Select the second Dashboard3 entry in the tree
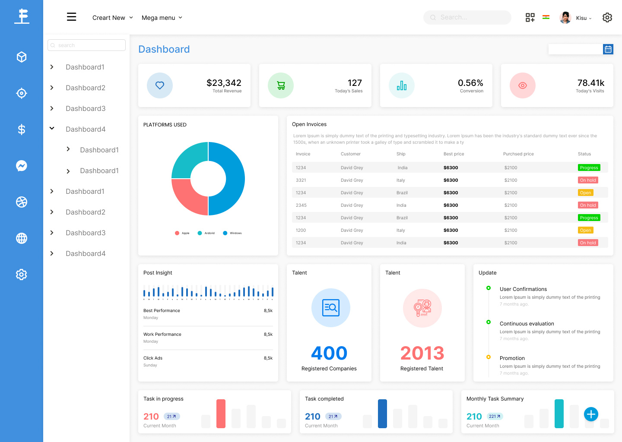Image resolution: width=622 pixels, height=442 pixels. coord(86,233)
